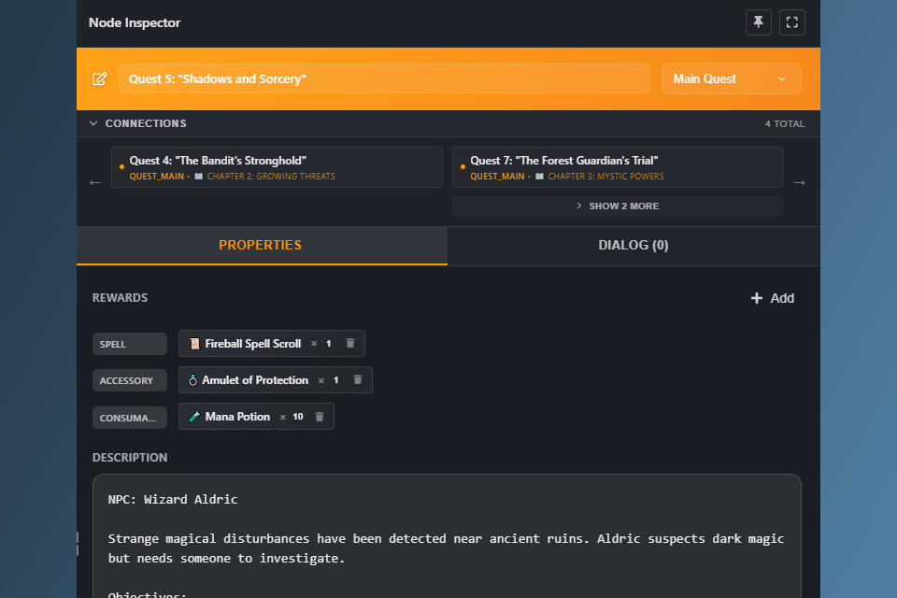Add a new reward with the Add button
Viewport: 897px width, 598px height.
[773, 298]
